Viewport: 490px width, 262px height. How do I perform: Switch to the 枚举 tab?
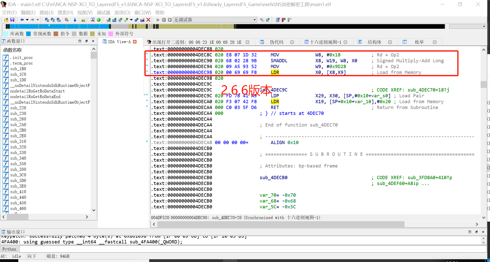[x=419, y=42]
